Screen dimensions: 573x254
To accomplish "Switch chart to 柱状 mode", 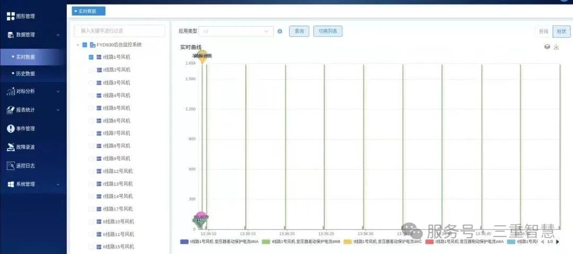I will 561,31.
